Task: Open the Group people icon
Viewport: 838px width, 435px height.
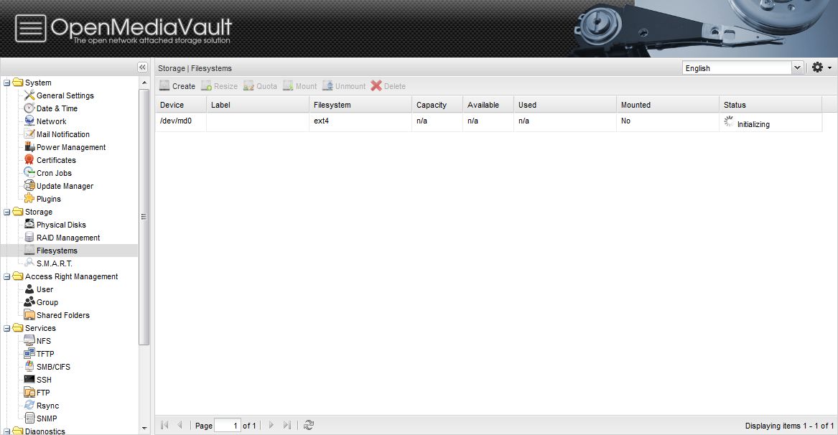Action: (29, 302)
